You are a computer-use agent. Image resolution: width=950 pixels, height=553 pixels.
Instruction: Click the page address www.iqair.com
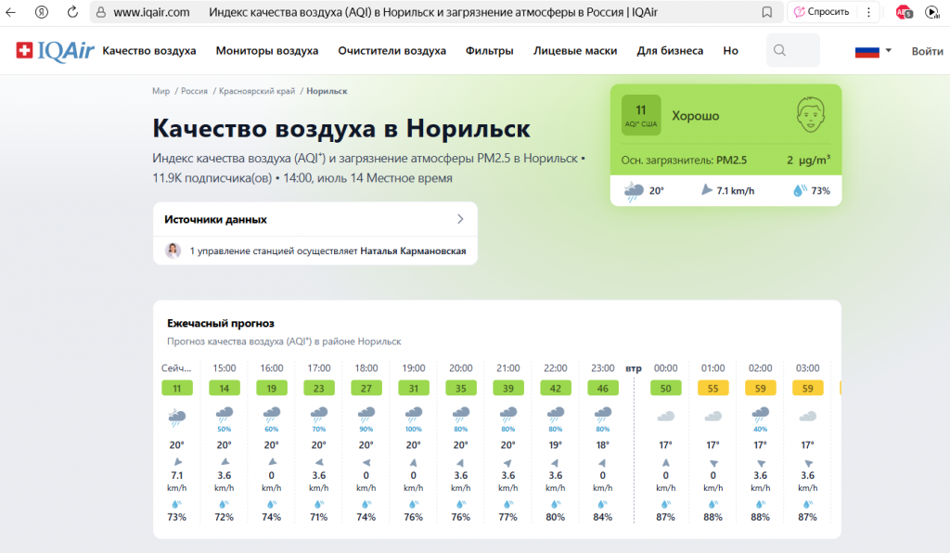point(151,12)
